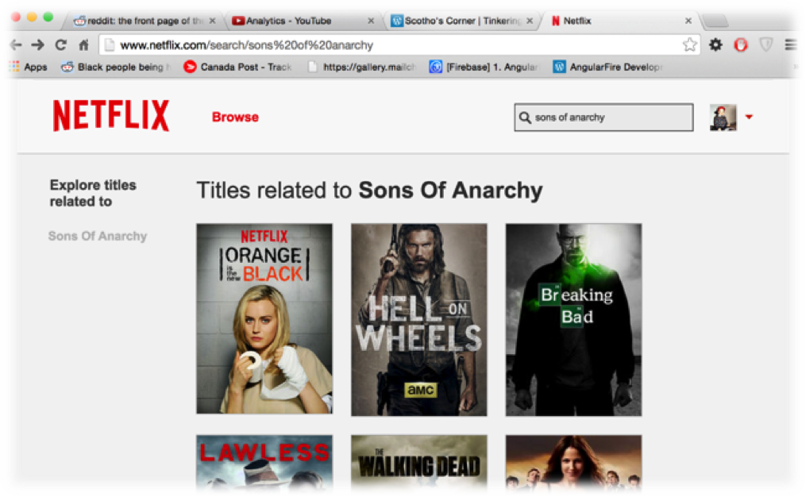Open the profile avatar menu

coord(723,118)
